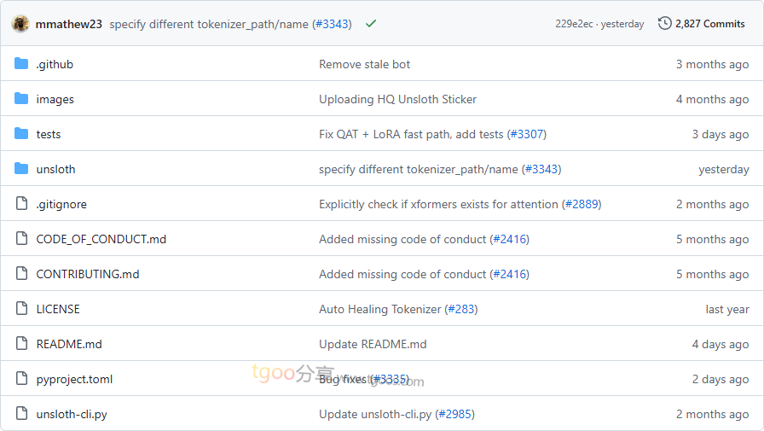Image resolution: width=764 pixels, height=431 pixels.
Task: Open the commit history clock icon
Action: (x=665, y=24)
